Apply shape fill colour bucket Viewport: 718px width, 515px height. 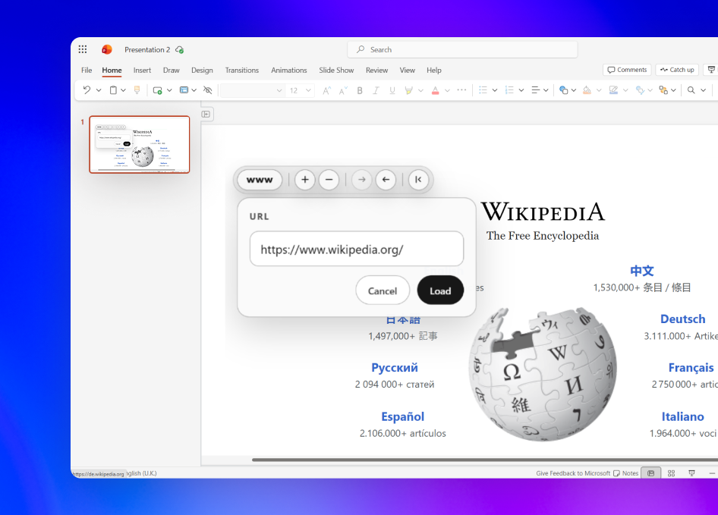(x=587, y=90)
